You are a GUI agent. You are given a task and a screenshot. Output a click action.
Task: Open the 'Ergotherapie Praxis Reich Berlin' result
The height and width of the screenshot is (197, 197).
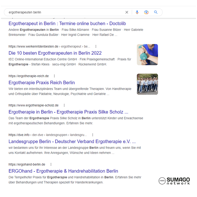[x=42, y=82]
